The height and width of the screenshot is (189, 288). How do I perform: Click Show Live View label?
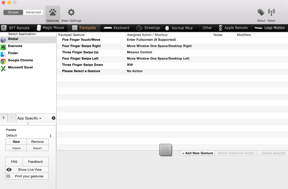(x=30, y=170)
